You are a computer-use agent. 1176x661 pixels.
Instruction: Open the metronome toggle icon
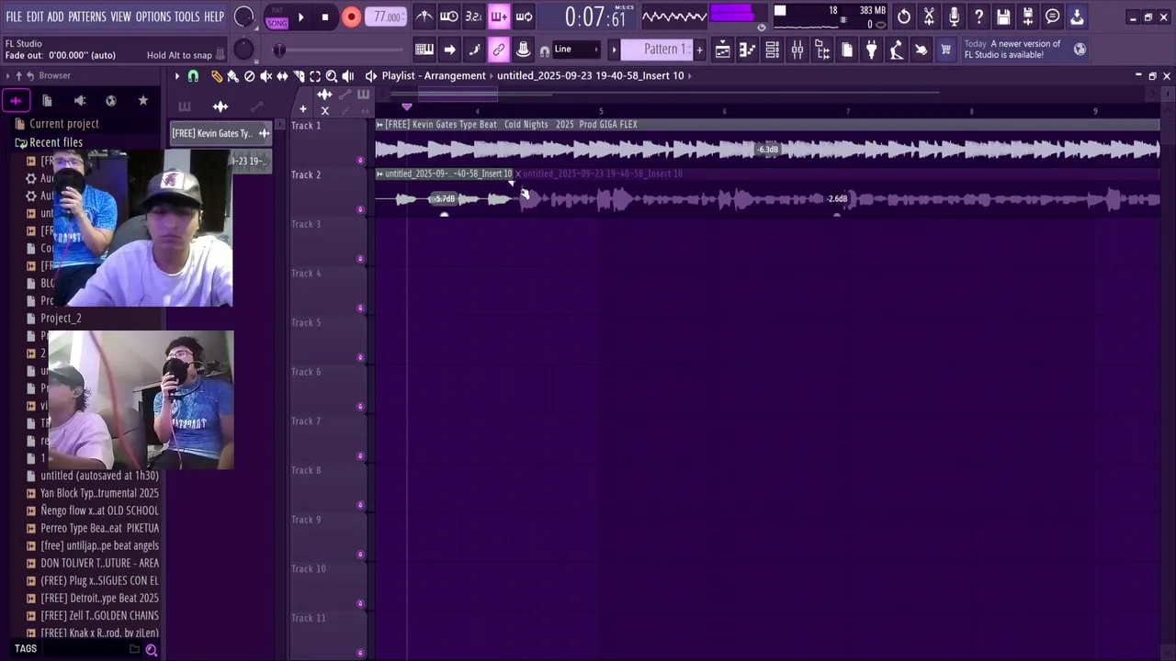424,17
